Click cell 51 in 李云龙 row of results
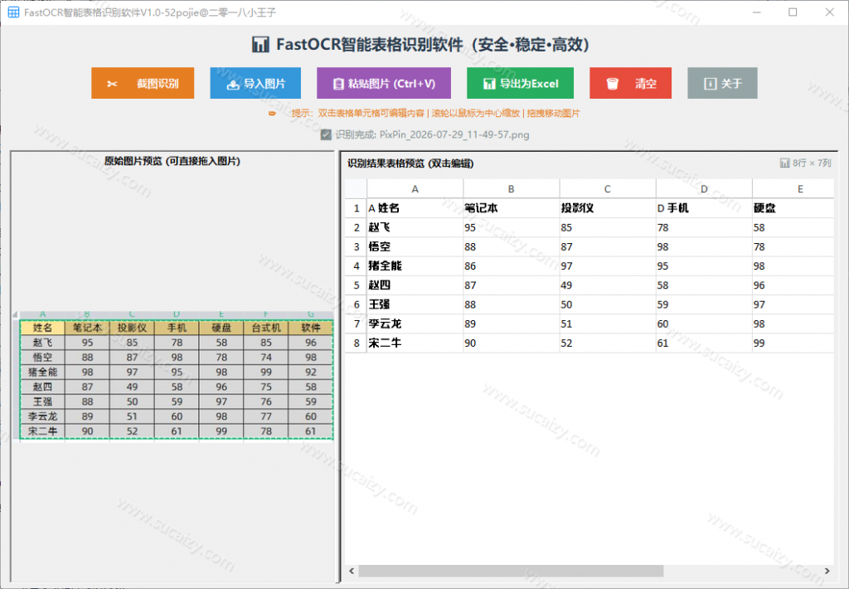Image resolution: width=849 pixels, height=589 pixels. tap(608, 324)
